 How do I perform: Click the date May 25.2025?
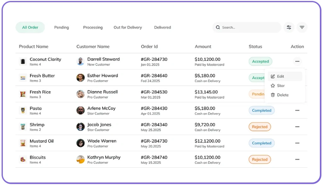[x=151, y=130]
